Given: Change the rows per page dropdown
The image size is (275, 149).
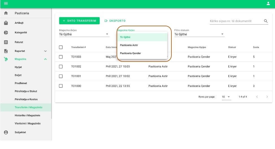Looking at the screenshot, I should (226, 97).
